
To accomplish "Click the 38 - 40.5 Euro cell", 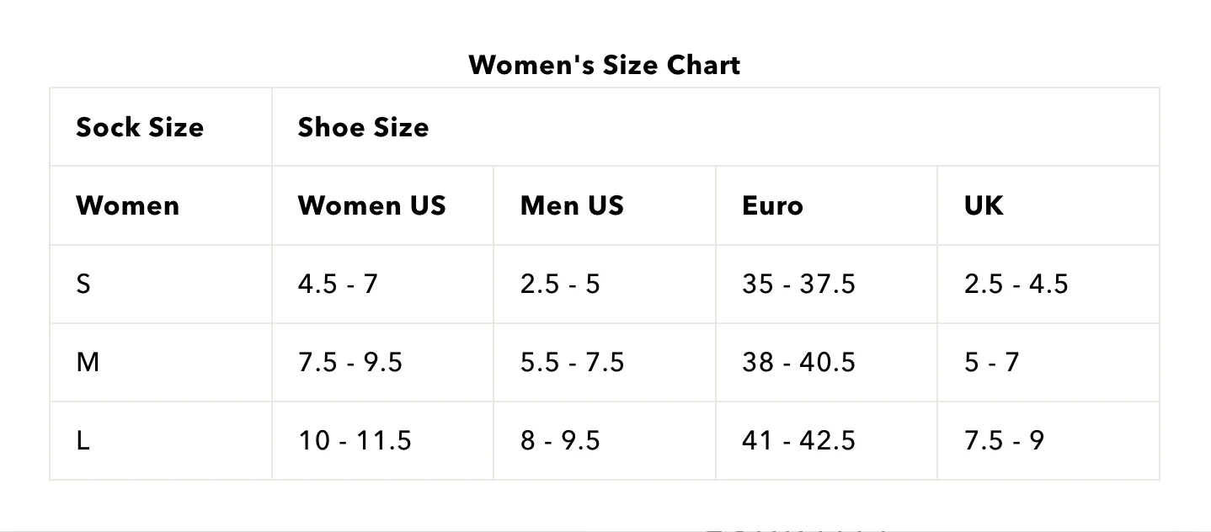I will [827, 362].
